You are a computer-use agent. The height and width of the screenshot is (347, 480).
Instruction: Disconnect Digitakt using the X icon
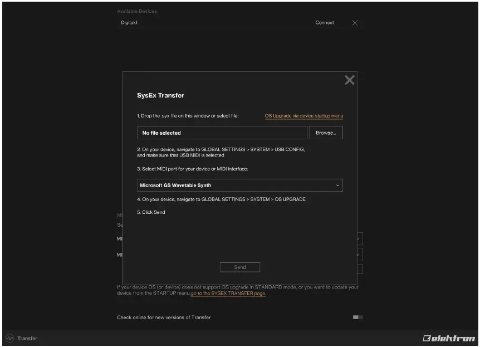pos(355,23)
